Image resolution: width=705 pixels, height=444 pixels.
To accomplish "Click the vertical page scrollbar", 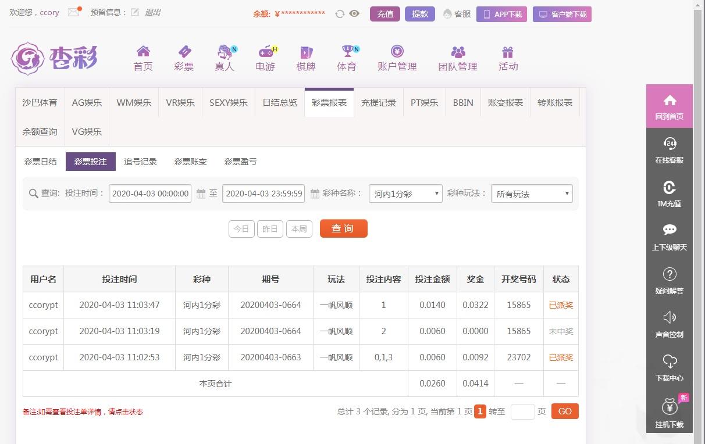I will 698,174.
